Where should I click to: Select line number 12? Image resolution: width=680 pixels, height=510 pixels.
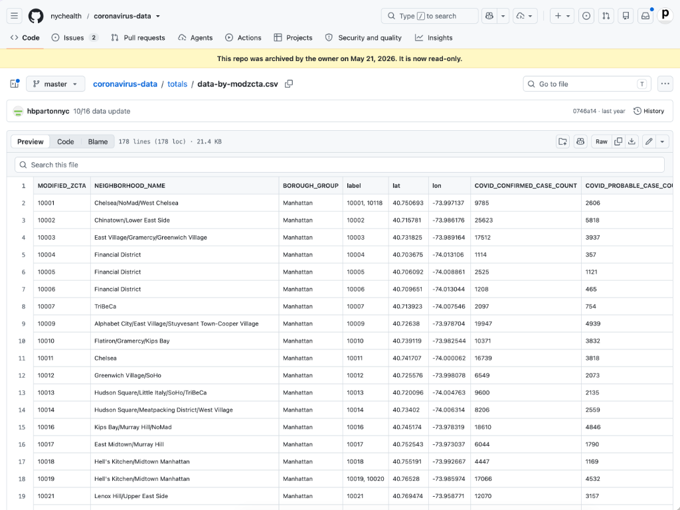point(22,376)
